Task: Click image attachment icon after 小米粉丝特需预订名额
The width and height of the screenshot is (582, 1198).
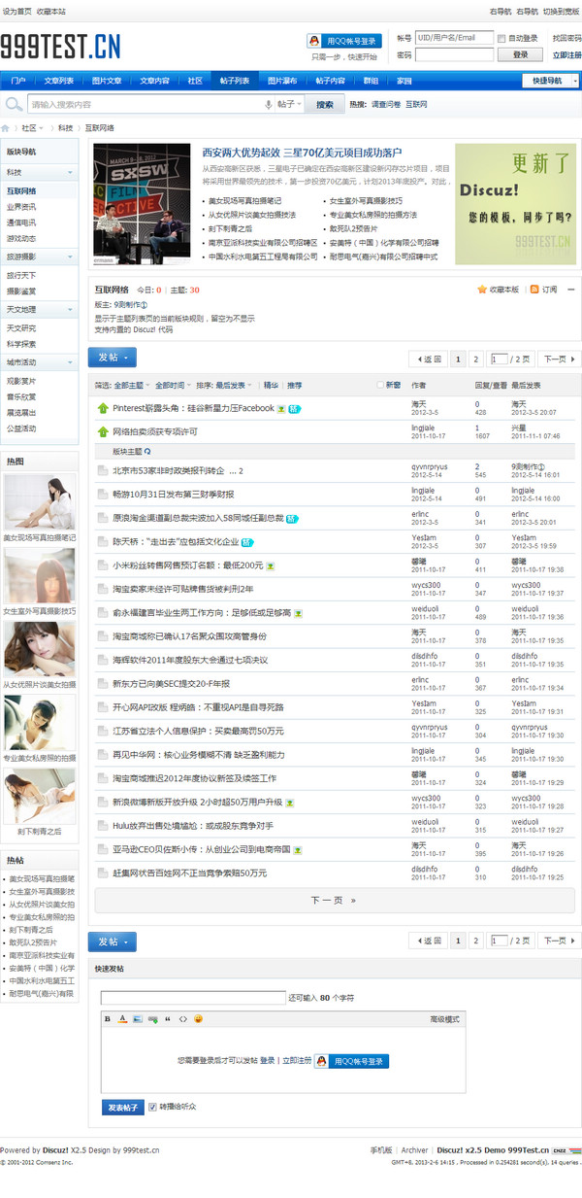Action: coord(271,565)
